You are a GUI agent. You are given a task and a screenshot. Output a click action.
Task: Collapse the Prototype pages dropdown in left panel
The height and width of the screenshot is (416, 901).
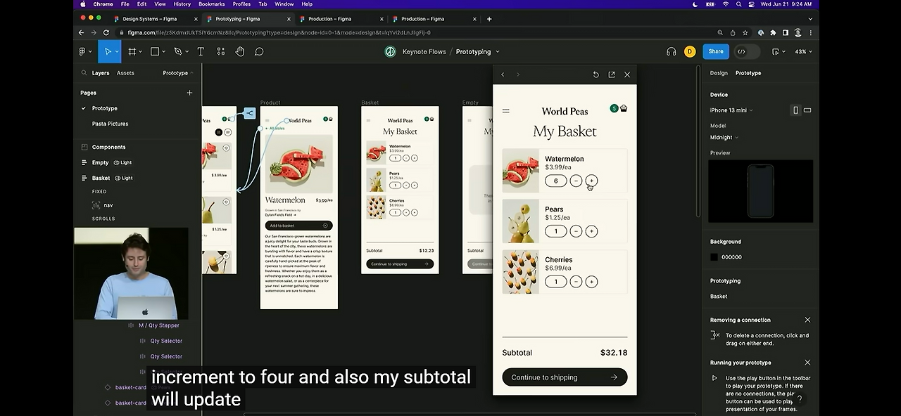point(178,73)
